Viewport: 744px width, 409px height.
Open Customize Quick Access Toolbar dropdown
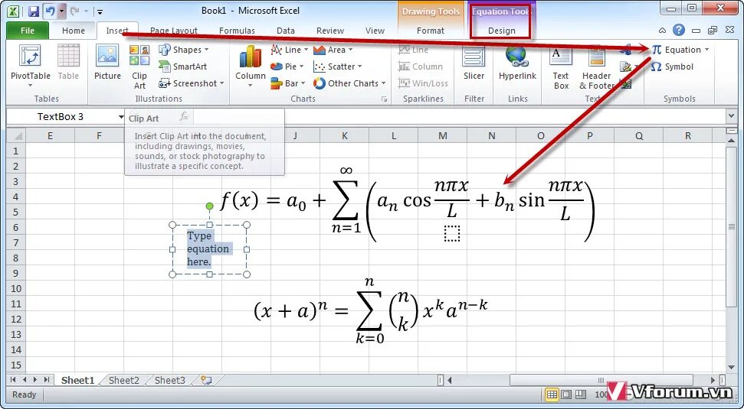(x=100, y=11)
